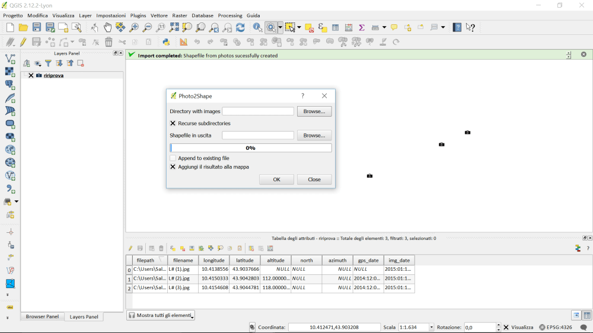The width and height of the screenshot is (593, 333).
Task: Enable Append to existing file checkbox
Action: [173, 158]
